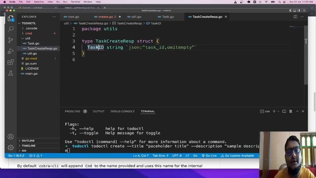
Task: Kill terminal with the trash icon
Action: (x=291, y=111)
